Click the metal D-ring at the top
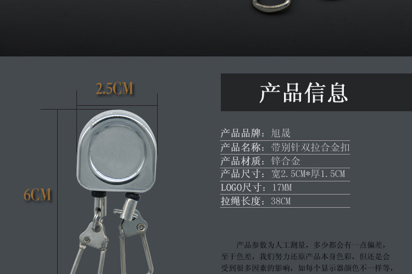This screenshot has width=412, height=274. click(x=271, y=5)
